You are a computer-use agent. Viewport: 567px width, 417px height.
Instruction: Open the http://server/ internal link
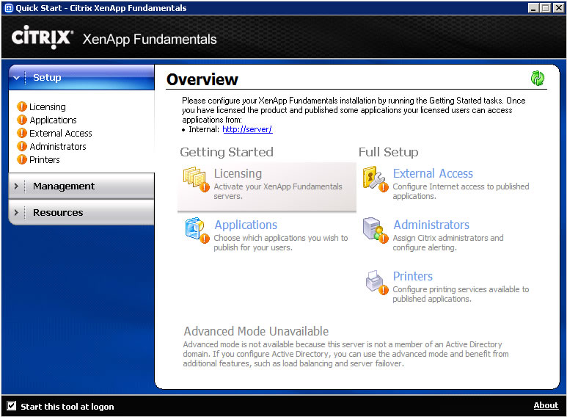(247, 129)
